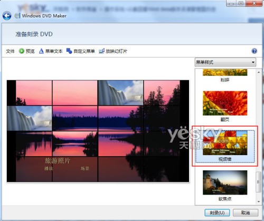264x221 pixels.
Task: Select the 视频墙 video wall style thumbnail
Action: click(225, 143)
